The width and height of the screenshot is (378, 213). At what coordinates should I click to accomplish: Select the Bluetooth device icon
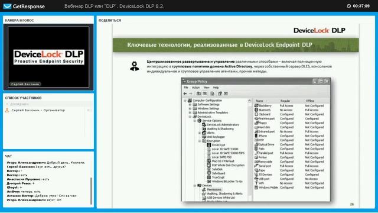coord(256,110)
